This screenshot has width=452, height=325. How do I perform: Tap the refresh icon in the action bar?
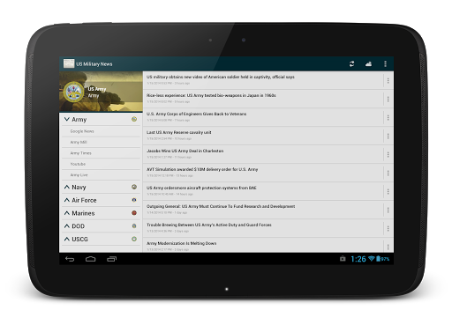point(351,64)
